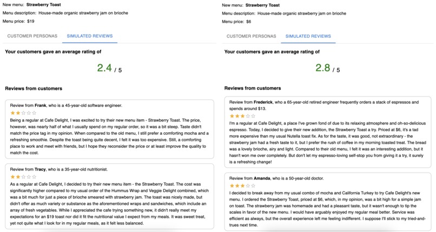The height and width of the screenshot is (232, 436).
Task: Open Customer Personas tab for the $6 menu
Action: point(251,36)
